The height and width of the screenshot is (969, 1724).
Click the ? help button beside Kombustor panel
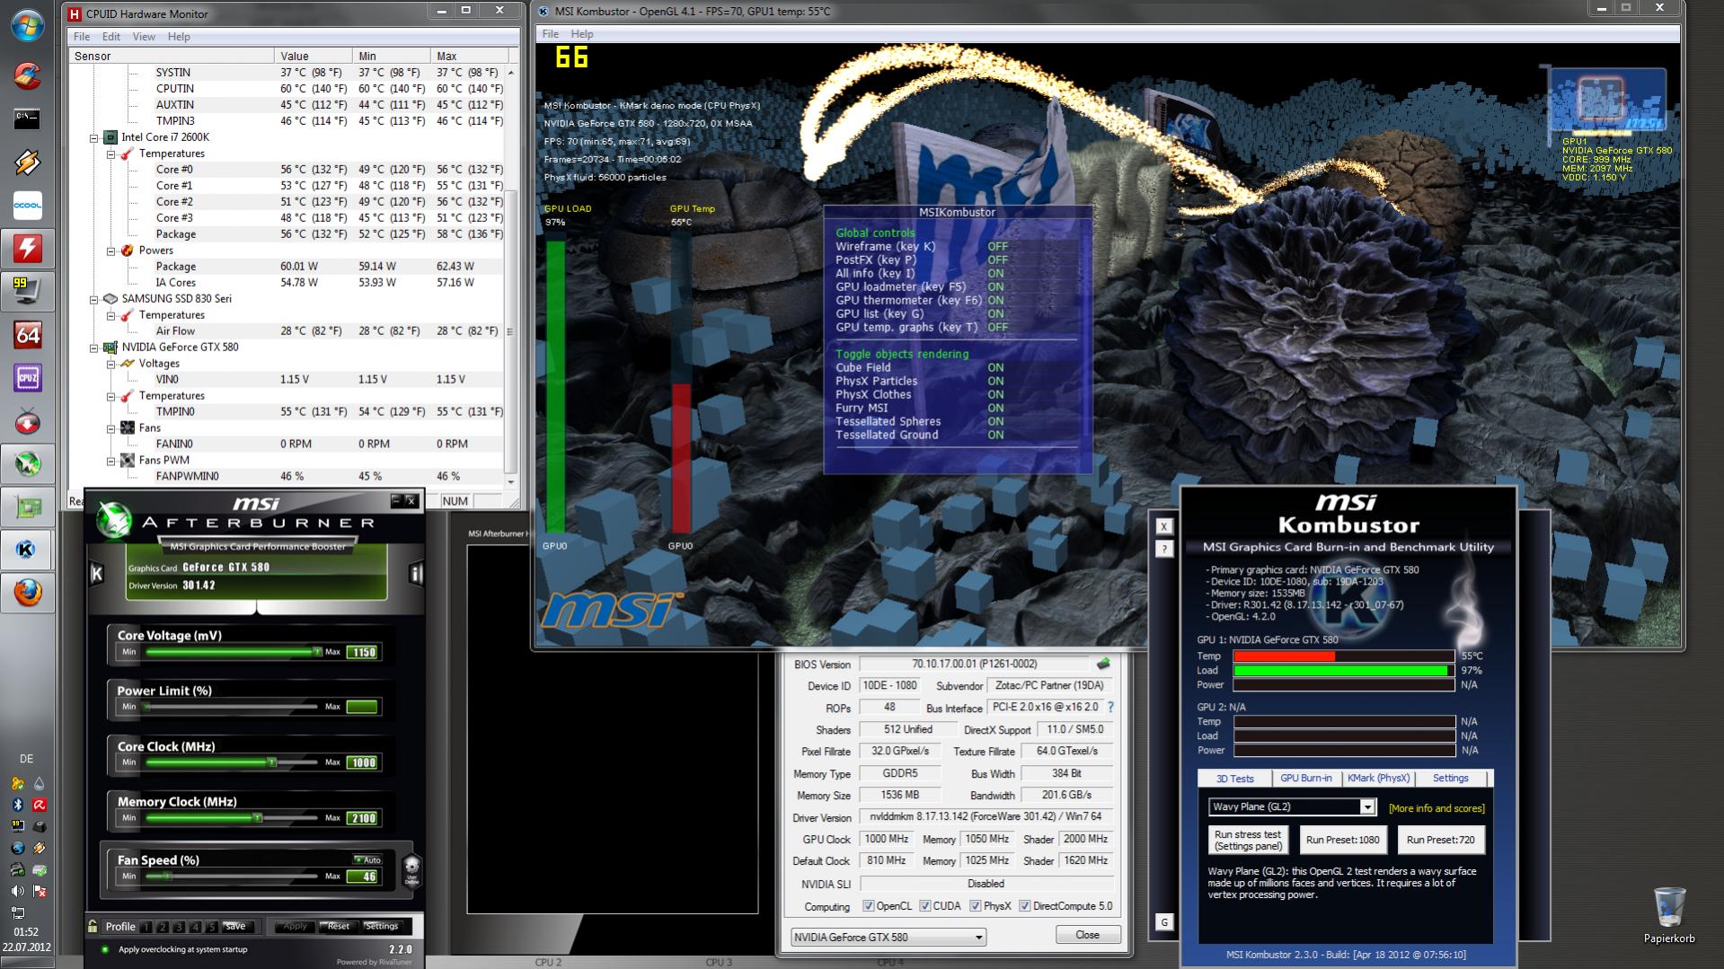pos(1164,549)
